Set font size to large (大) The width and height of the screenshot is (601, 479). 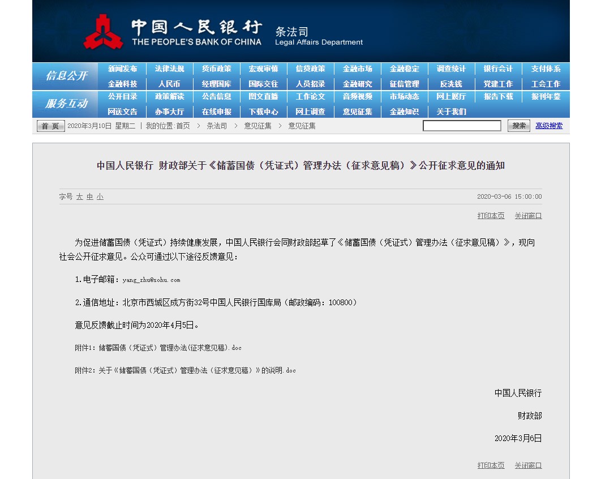(80, 197)
